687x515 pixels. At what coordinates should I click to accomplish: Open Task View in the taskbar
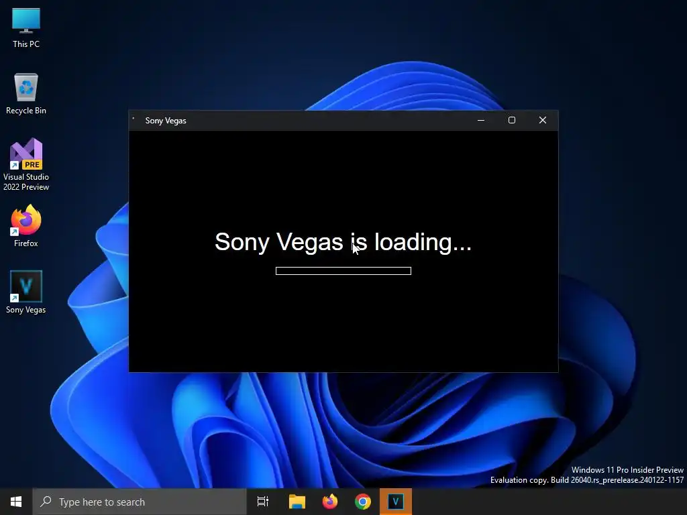tap(263, 502)
